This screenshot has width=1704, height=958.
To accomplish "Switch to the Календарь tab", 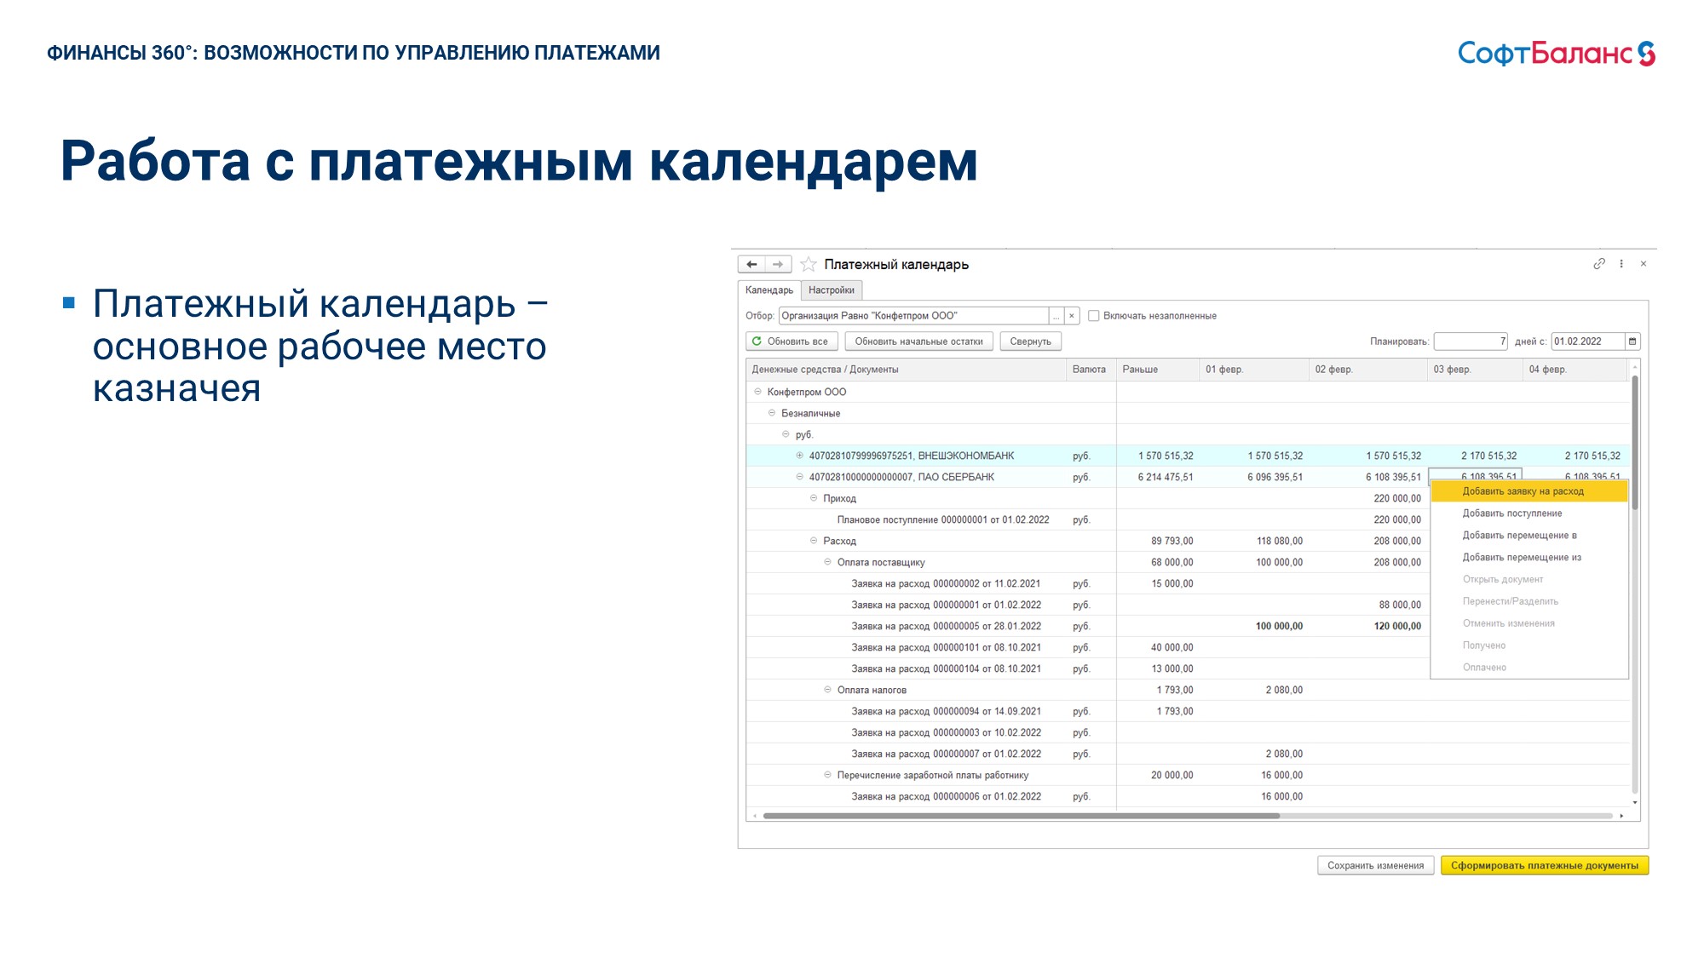I will pyautogui.click(x=769, y=290).
